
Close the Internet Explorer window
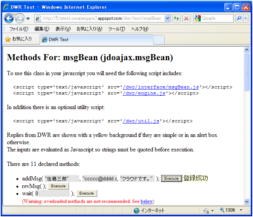click(246, 7)
